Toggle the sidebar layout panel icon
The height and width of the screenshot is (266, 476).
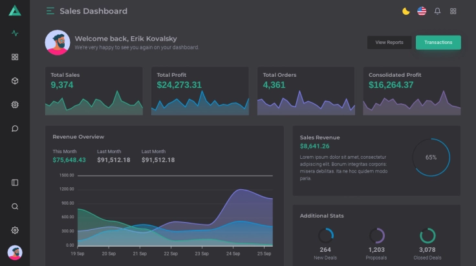pyautogui.click(x=15, y=183)
